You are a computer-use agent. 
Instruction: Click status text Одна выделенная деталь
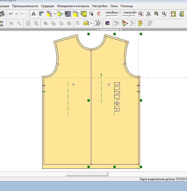[x=157, y=179]
